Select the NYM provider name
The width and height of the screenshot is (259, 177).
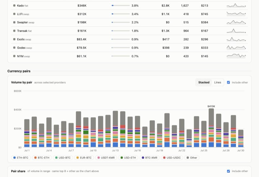(20, 56)
